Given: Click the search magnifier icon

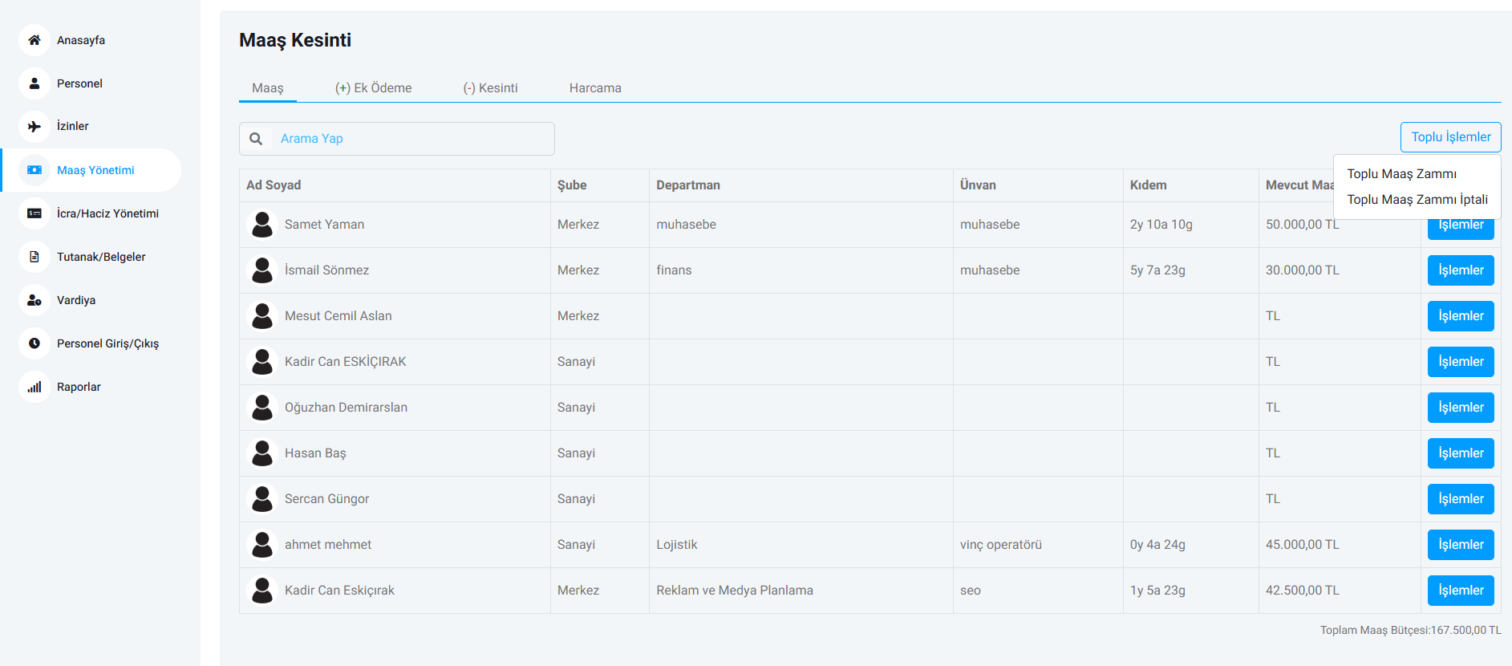Looking at the screenshot, I should coord(256,139).
